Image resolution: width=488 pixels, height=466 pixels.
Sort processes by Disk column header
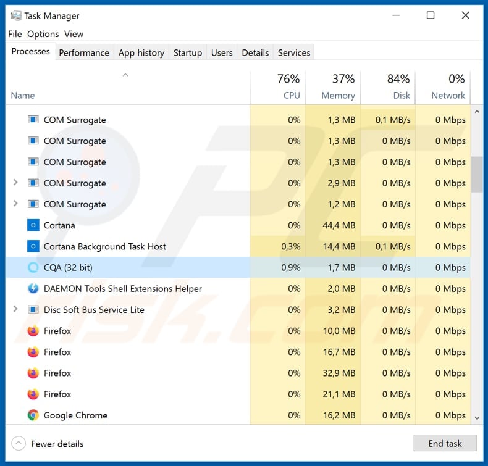(x=388, y=88)
